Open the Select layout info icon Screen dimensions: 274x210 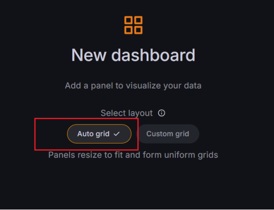161,113
